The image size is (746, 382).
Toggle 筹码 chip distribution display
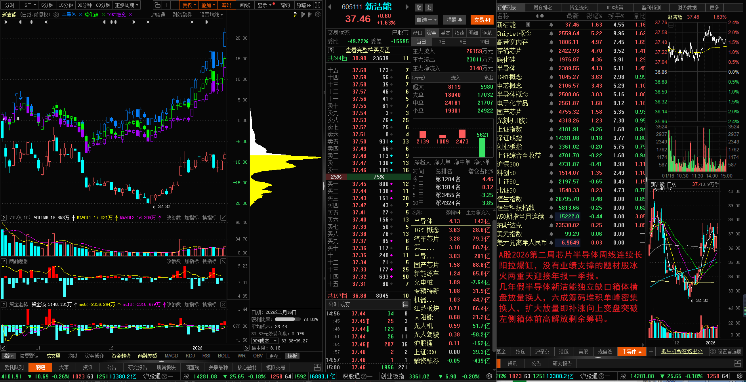pos(226,5)
